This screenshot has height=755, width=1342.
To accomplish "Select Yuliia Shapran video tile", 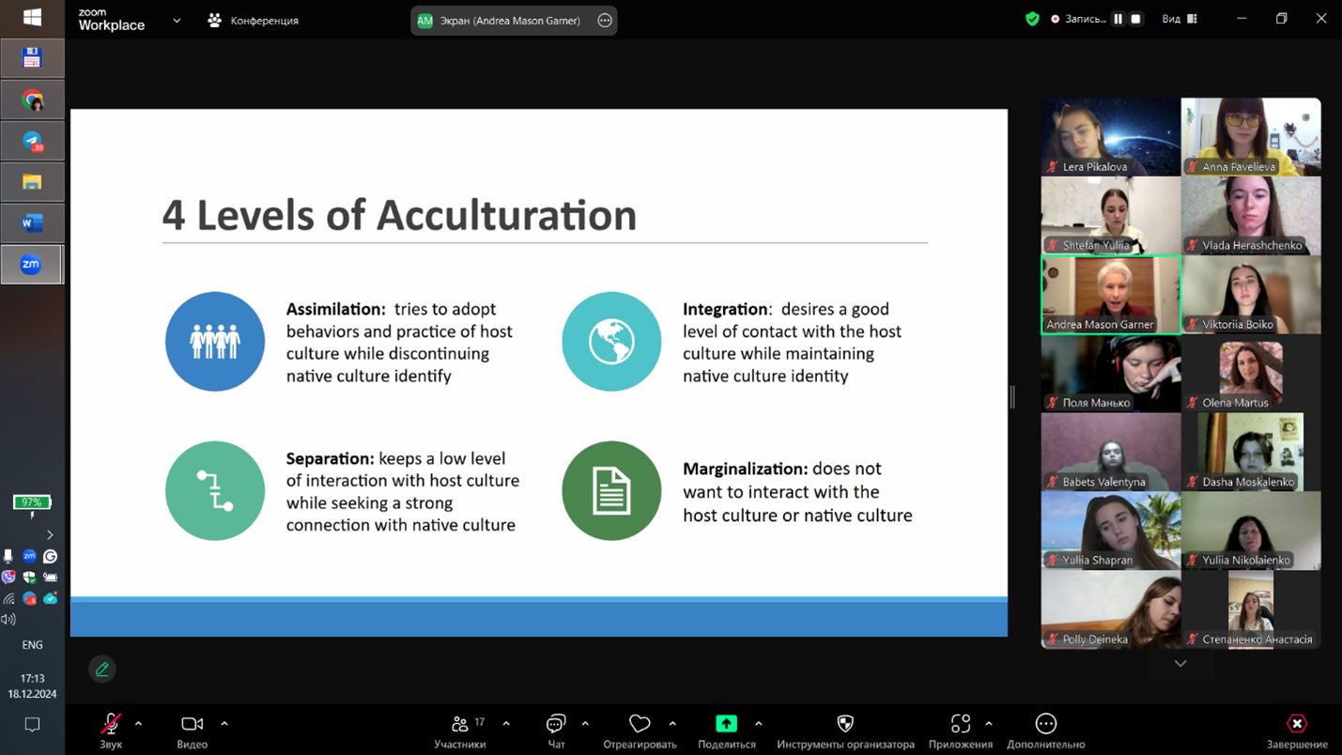I will click(1110, 531).
